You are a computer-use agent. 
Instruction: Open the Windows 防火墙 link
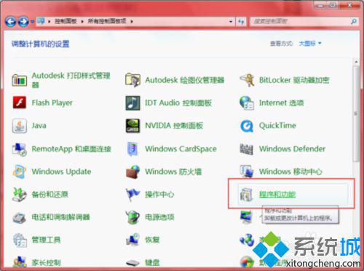tap(173, 172)
